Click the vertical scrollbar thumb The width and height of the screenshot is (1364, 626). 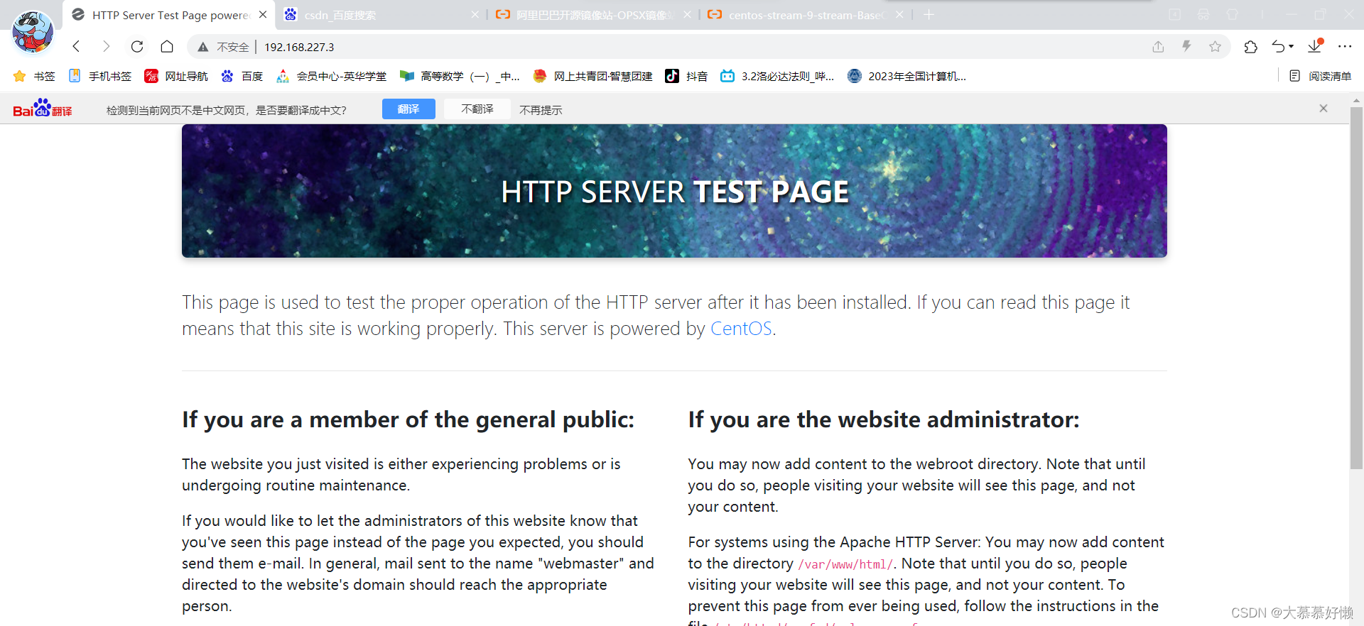pyautogui.click(x=1356, y=287)
